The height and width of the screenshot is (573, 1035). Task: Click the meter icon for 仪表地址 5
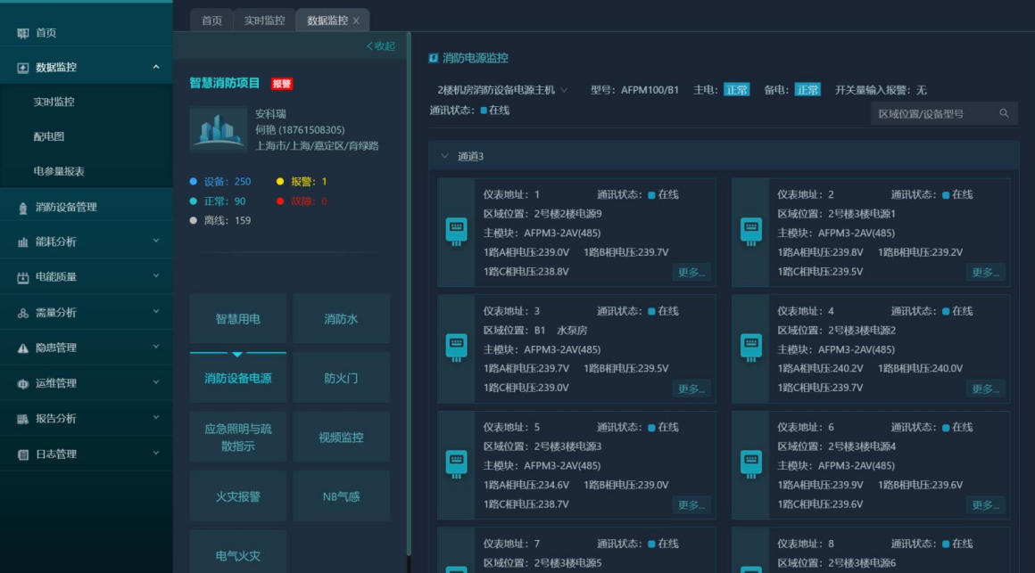456,463
